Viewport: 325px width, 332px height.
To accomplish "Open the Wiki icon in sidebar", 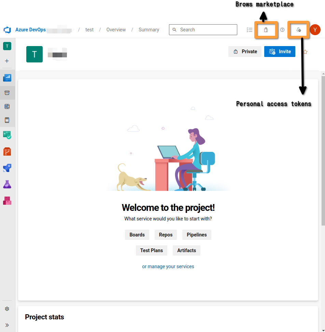I will pyautogui.click(x=7, y=120).
